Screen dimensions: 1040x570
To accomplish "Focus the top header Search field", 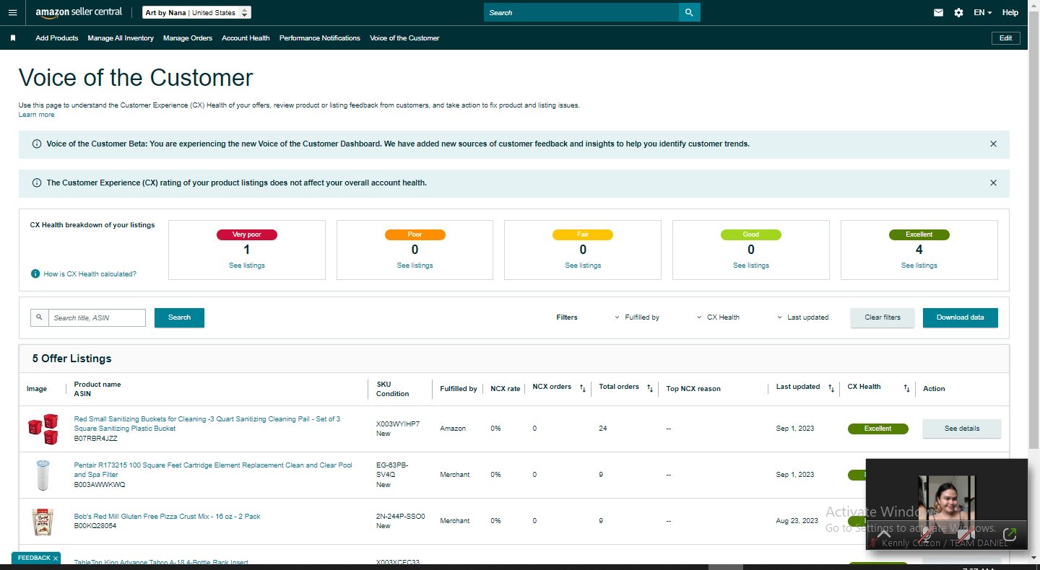I will pyautogui.click(x=581, y=12).
